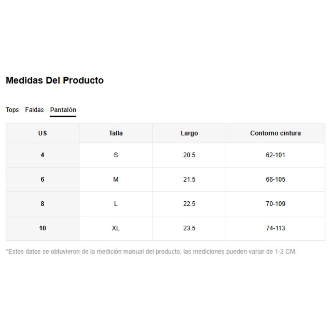Select the Largo column header
This screenshot has width=331, height=331.
click(x=189, y=133)
